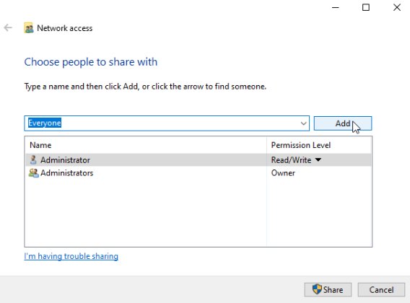This screenshot has height=303, width=410.
Task: Open the I'm having trouble sharing link
Action: tap(71, 256)
